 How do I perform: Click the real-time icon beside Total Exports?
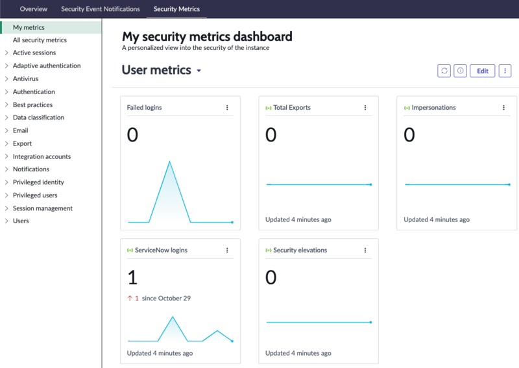coord(269,108)
